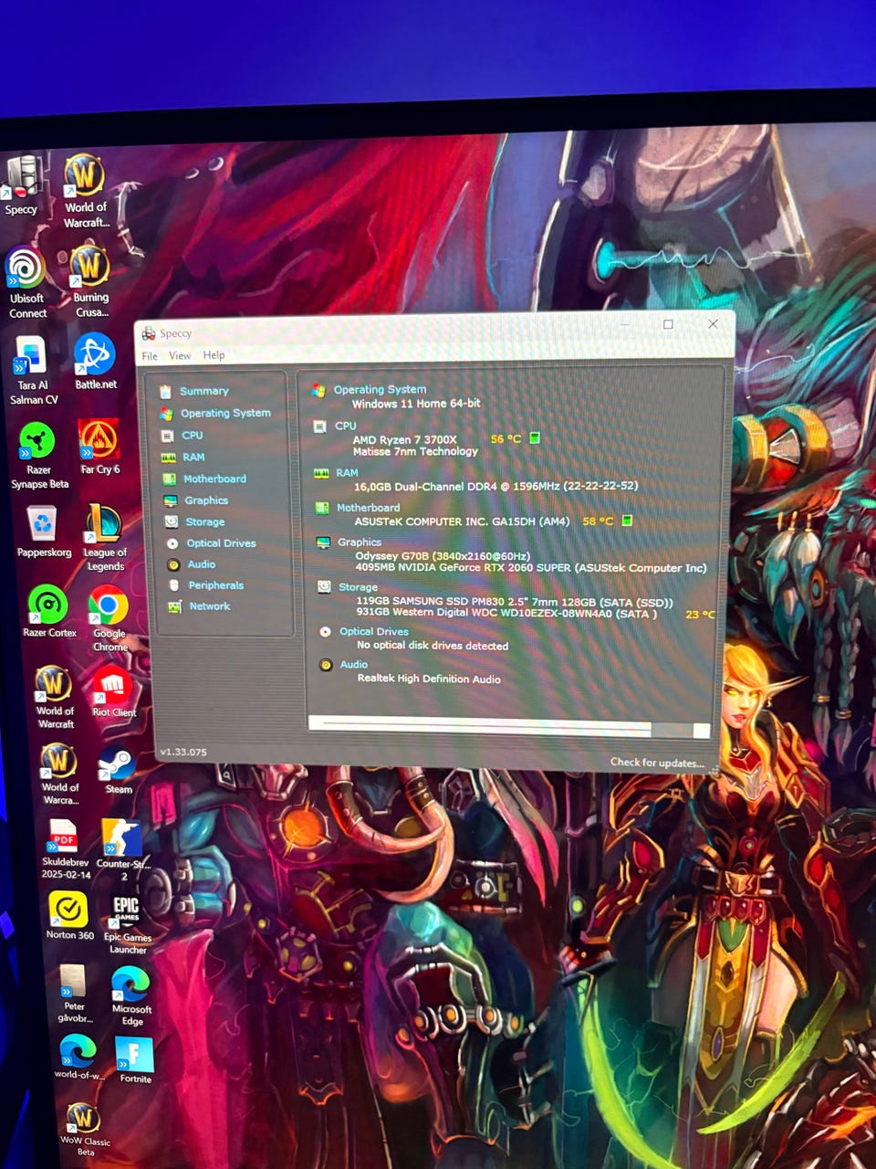
Task: Open Norton 360 desktop icon
Action: point(69,916)
